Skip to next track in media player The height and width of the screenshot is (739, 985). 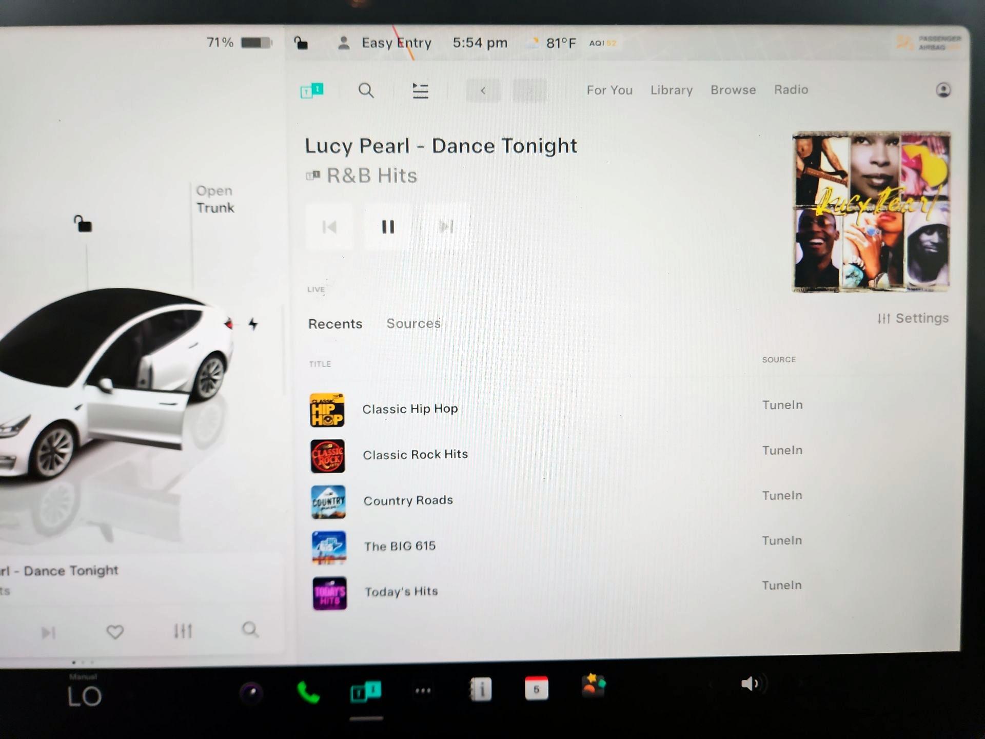point(446,227)
